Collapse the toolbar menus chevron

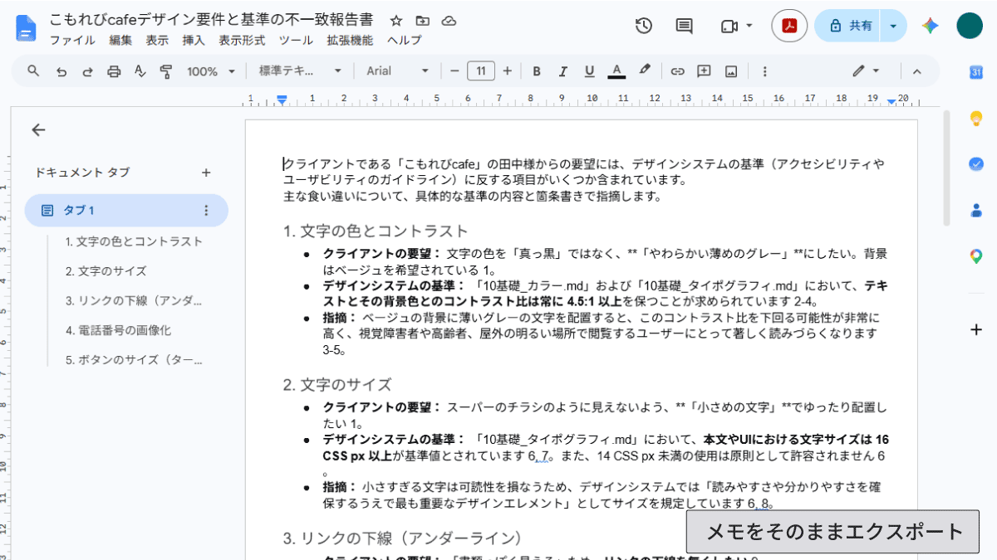917,71
